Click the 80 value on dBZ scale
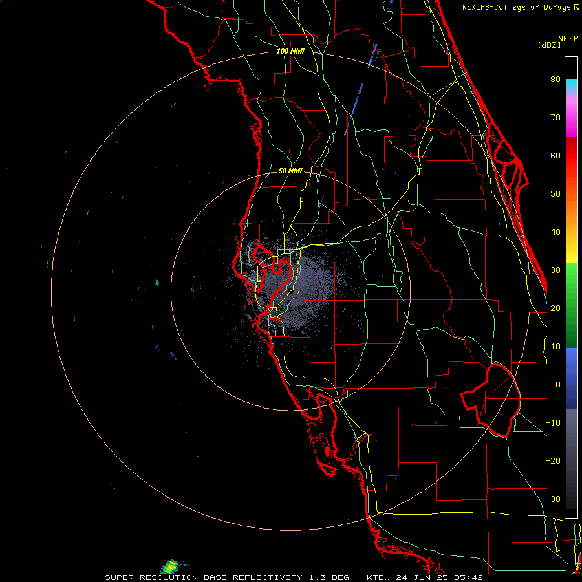This screenshot has height=582, width=582. pos(555,79)
